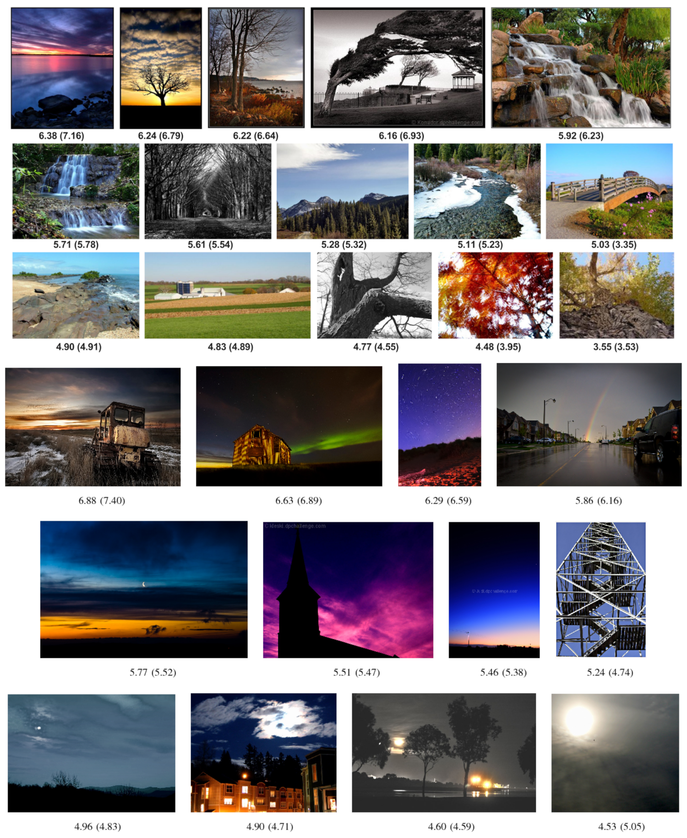Image resolution: width=687 pixels, height=838 pixels.
Task: Select the black-and-white tree-lined avenue photo
Action: click(208, 191)
